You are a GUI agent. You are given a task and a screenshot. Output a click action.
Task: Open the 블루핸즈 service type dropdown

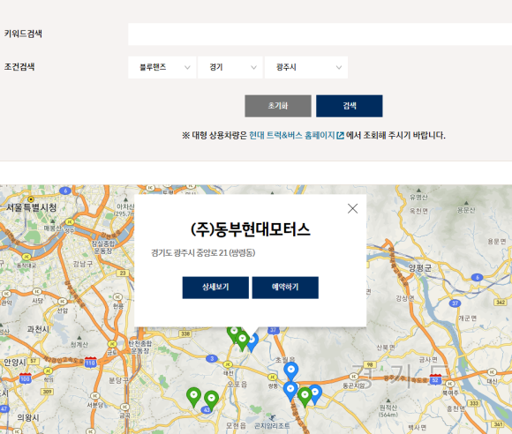pos(162,67)
